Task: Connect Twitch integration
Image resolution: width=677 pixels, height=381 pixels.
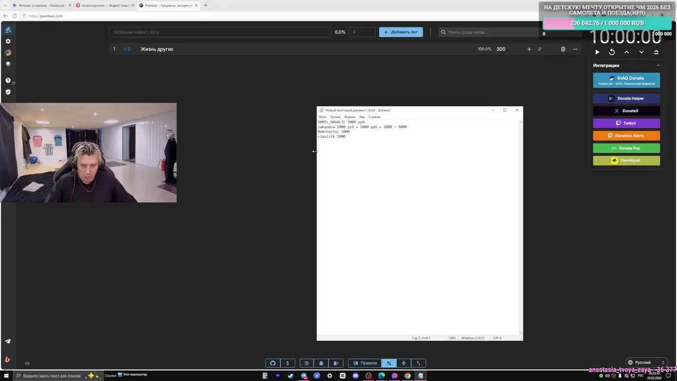Action: [x=626, y=123]
